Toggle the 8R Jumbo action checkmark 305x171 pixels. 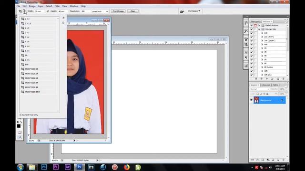[x=252, y=67]
